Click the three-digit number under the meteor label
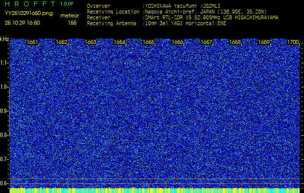This screenshot has height=193, width=304. coord(72,23)
